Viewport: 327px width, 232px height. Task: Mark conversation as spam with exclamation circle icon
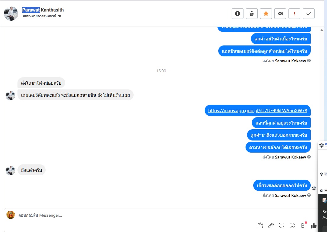[x=237, y=14]
